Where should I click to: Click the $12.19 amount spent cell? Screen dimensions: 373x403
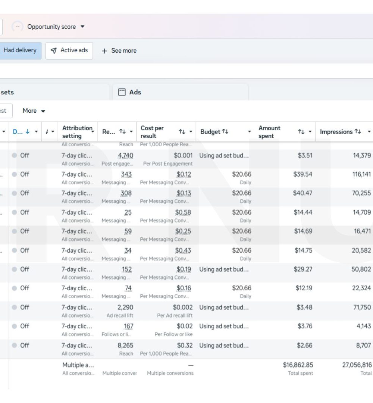point(304,288)
